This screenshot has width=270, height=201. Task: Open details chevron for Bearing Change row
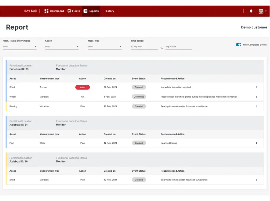click(257, 143)
